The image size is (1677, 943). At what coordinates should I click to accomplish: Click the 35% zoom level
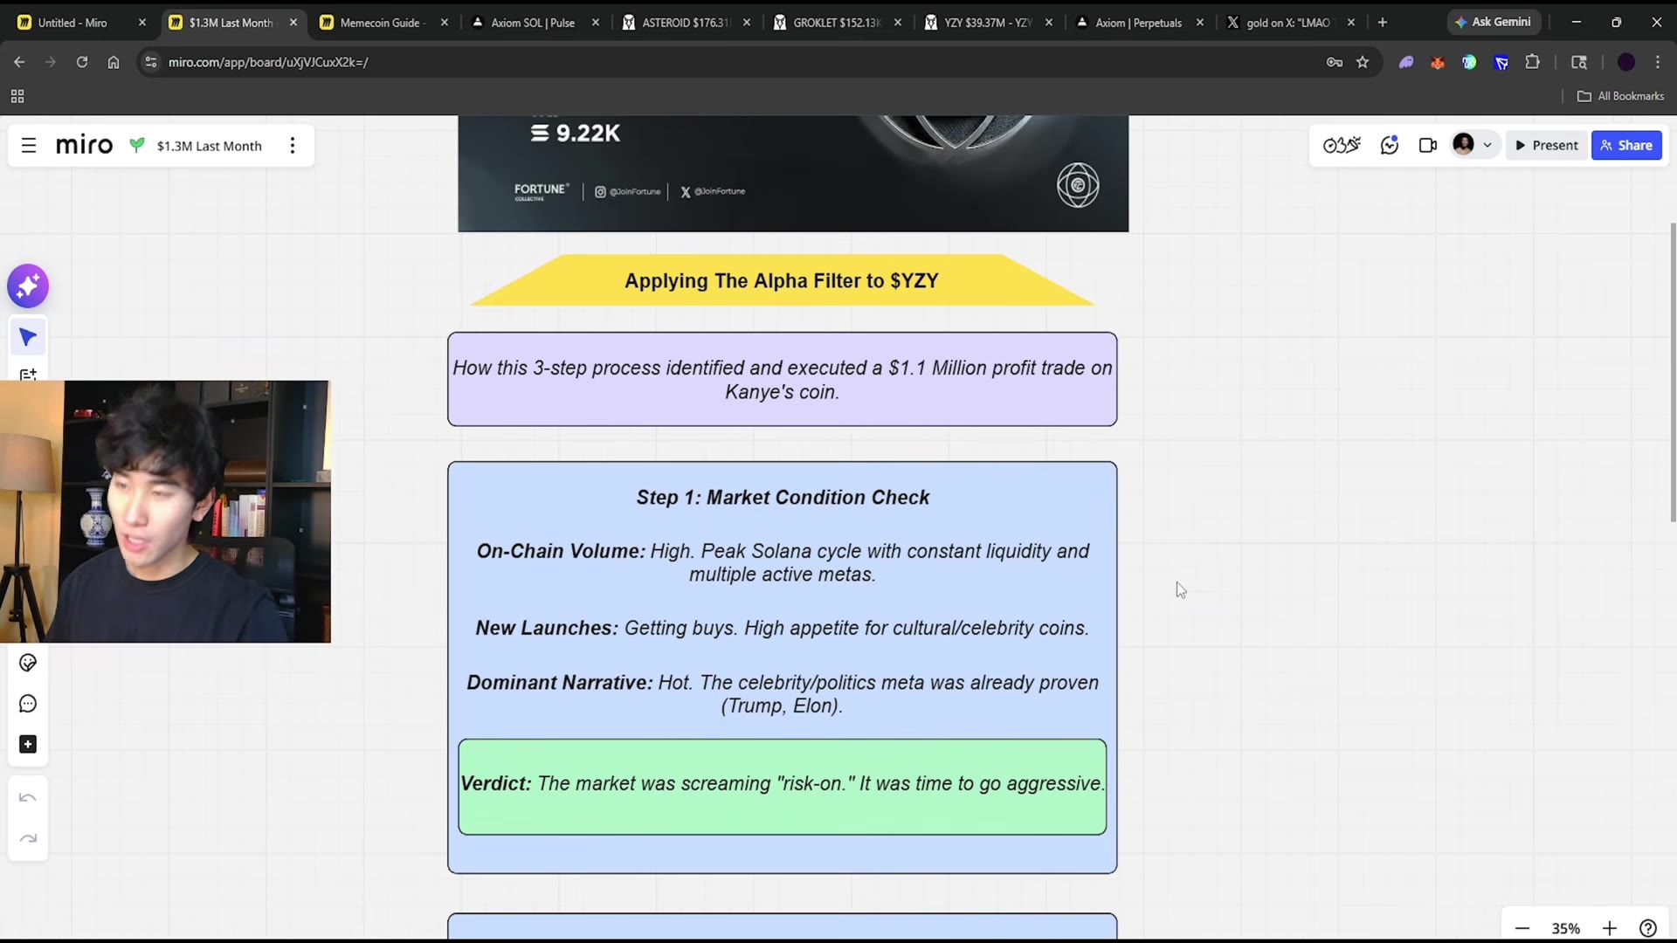[1565, 928]
